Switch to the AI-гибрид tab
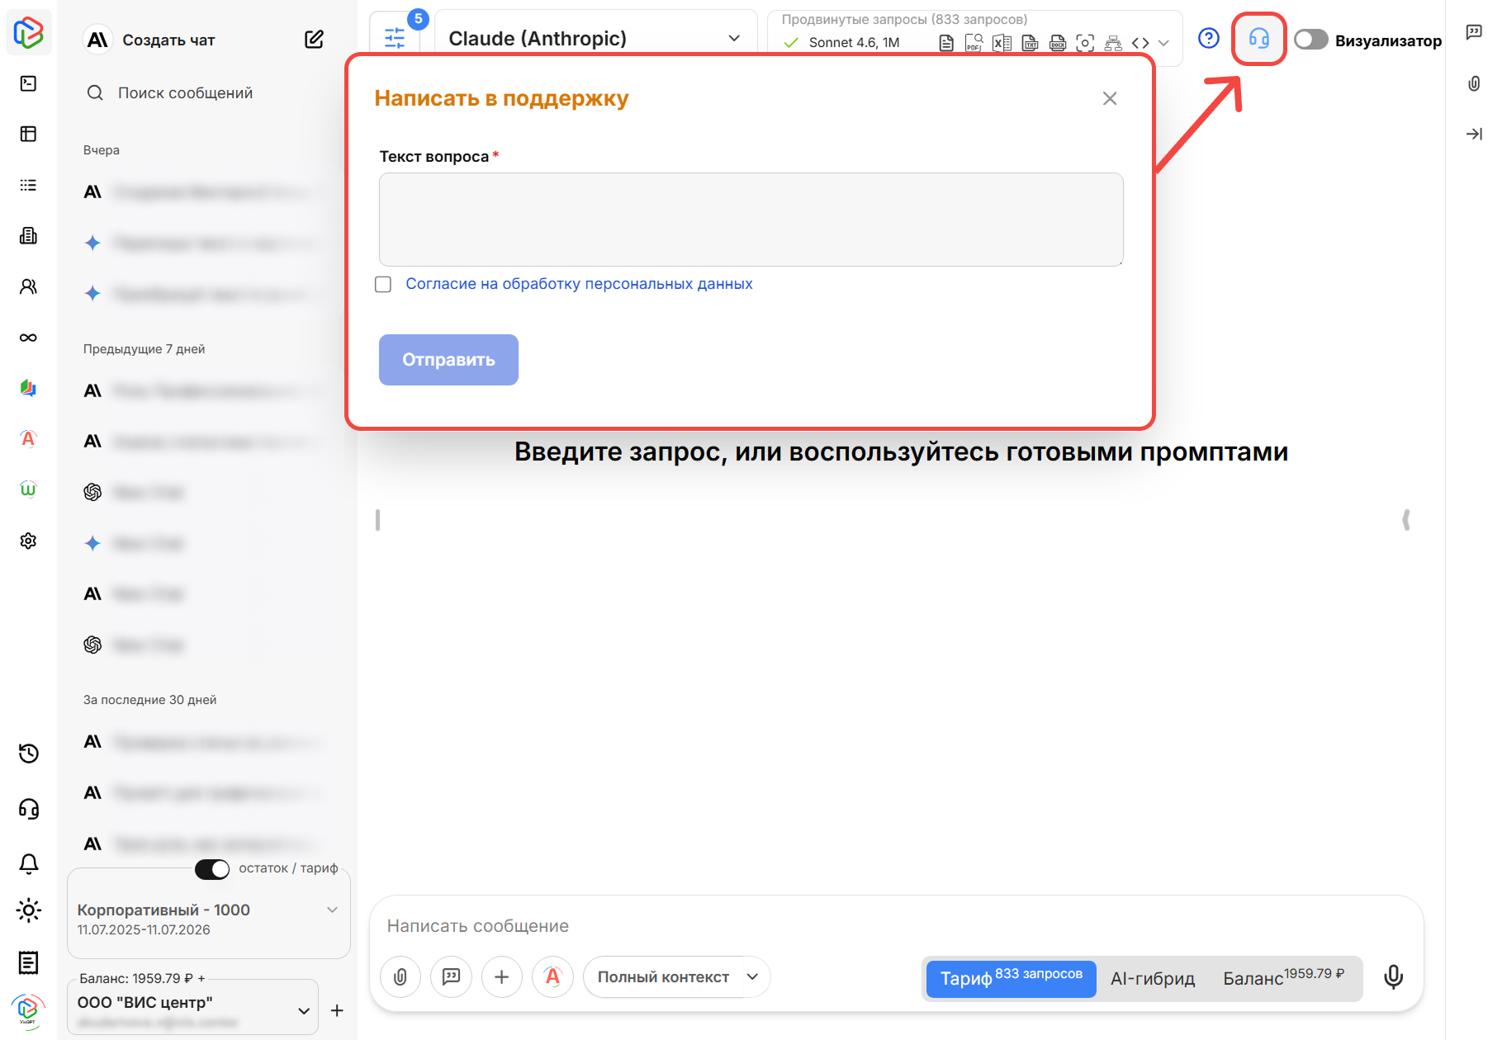The width and height of the screenshot is (1502, 1040). pyautogui.click(x=1152, y=979)
